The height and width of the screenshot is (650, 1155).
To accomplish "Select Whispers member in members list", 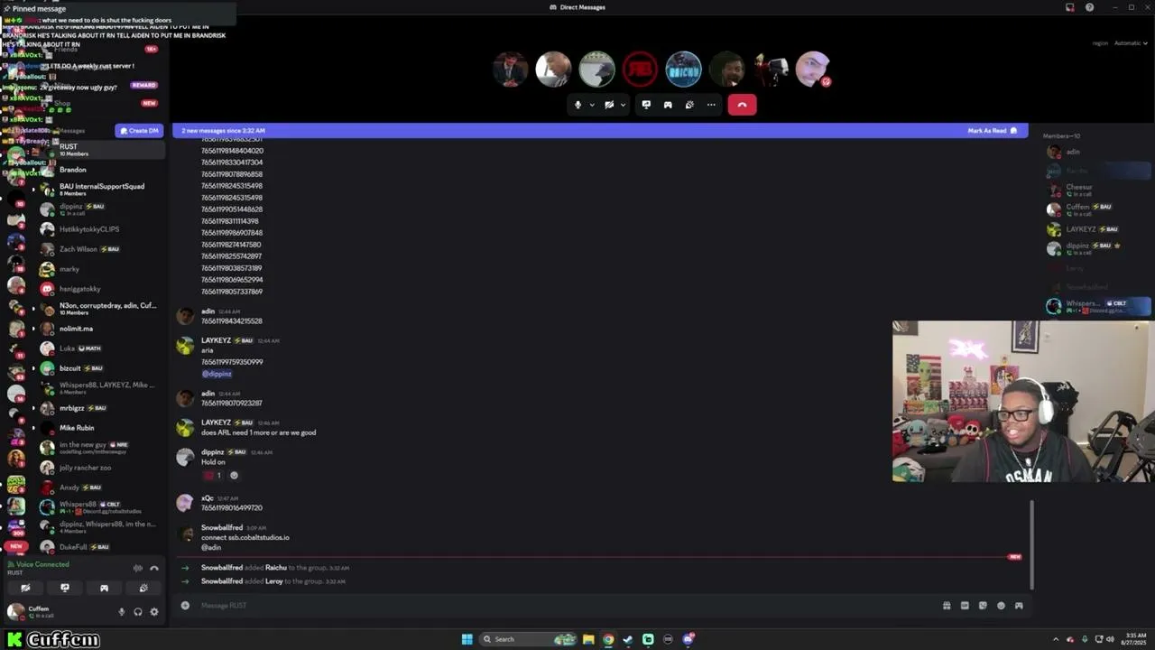I will click(1097, 307).
